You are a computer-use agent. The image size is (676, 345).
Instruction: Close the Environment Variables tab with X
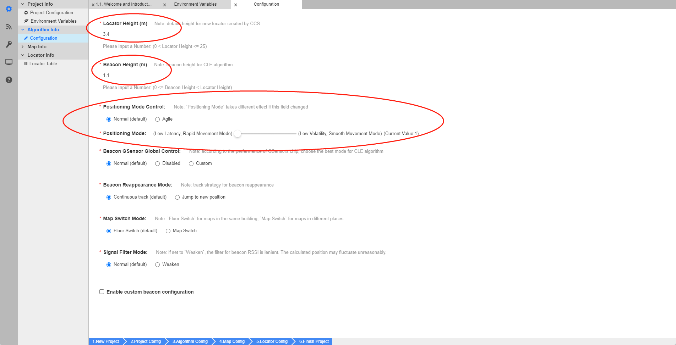(164, 5)
